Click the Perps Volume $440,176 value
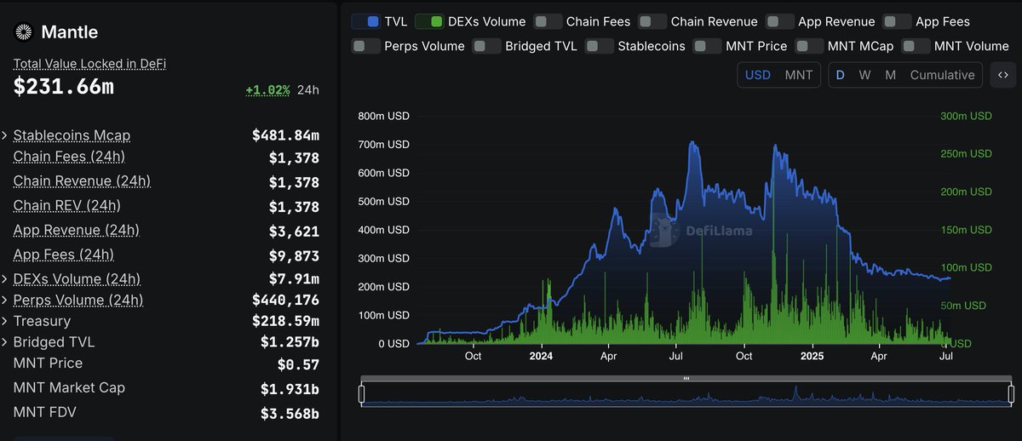The height and width of the screenshot is (441, 1022). [286, 300]
